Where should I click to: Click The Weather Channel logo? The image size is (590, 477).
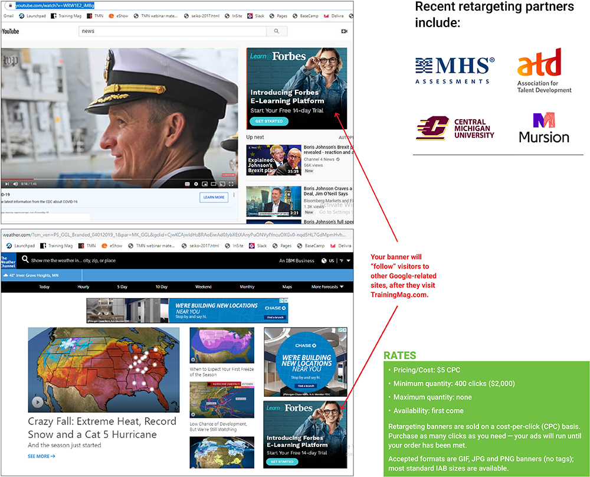tap(8, 261)
